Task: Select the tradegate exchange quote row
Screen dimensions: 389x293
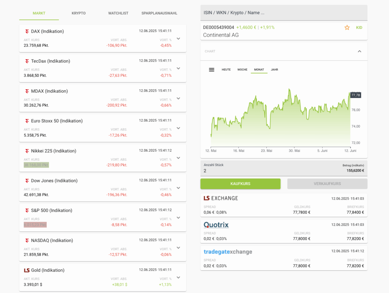Action: point(284,258)
